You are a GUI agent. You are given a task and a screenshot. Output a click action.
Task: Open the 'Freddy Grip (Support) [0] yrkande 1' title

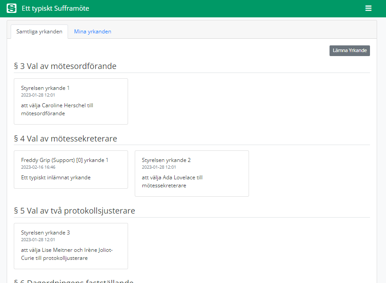(x=64, y=160)
